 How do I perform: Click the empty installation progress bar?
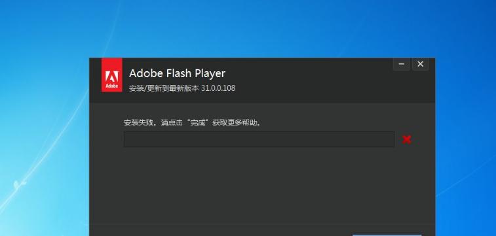point(259,139)
